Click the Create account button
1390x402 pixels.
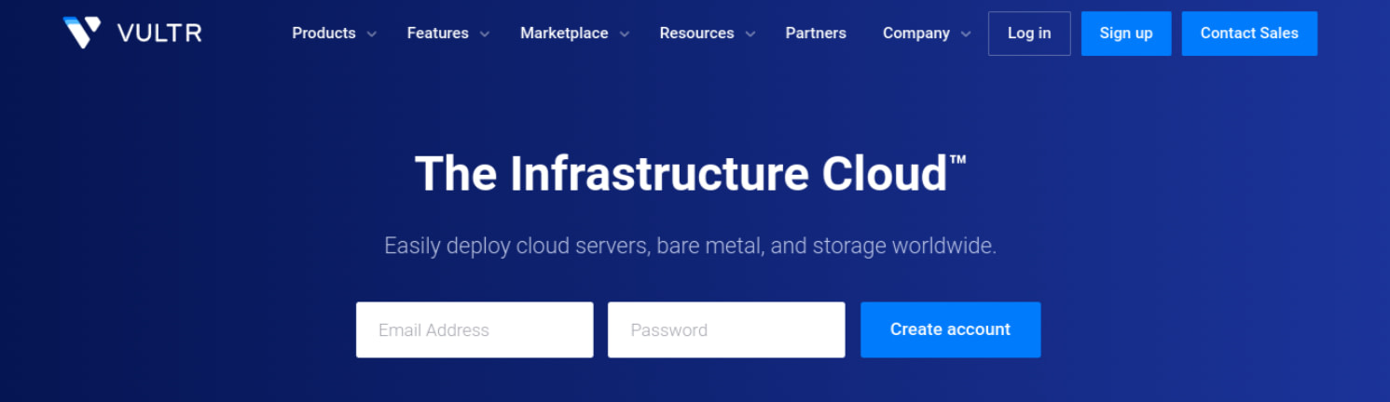950,329
